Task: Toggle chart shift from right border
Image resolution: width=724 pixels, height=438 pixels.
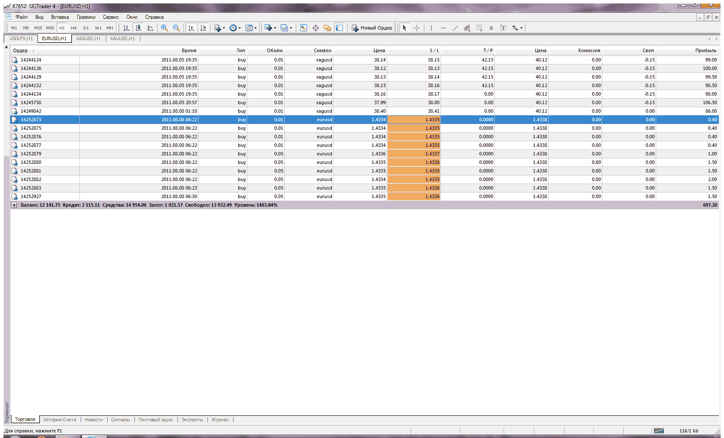Action: [x=203, y=28]
